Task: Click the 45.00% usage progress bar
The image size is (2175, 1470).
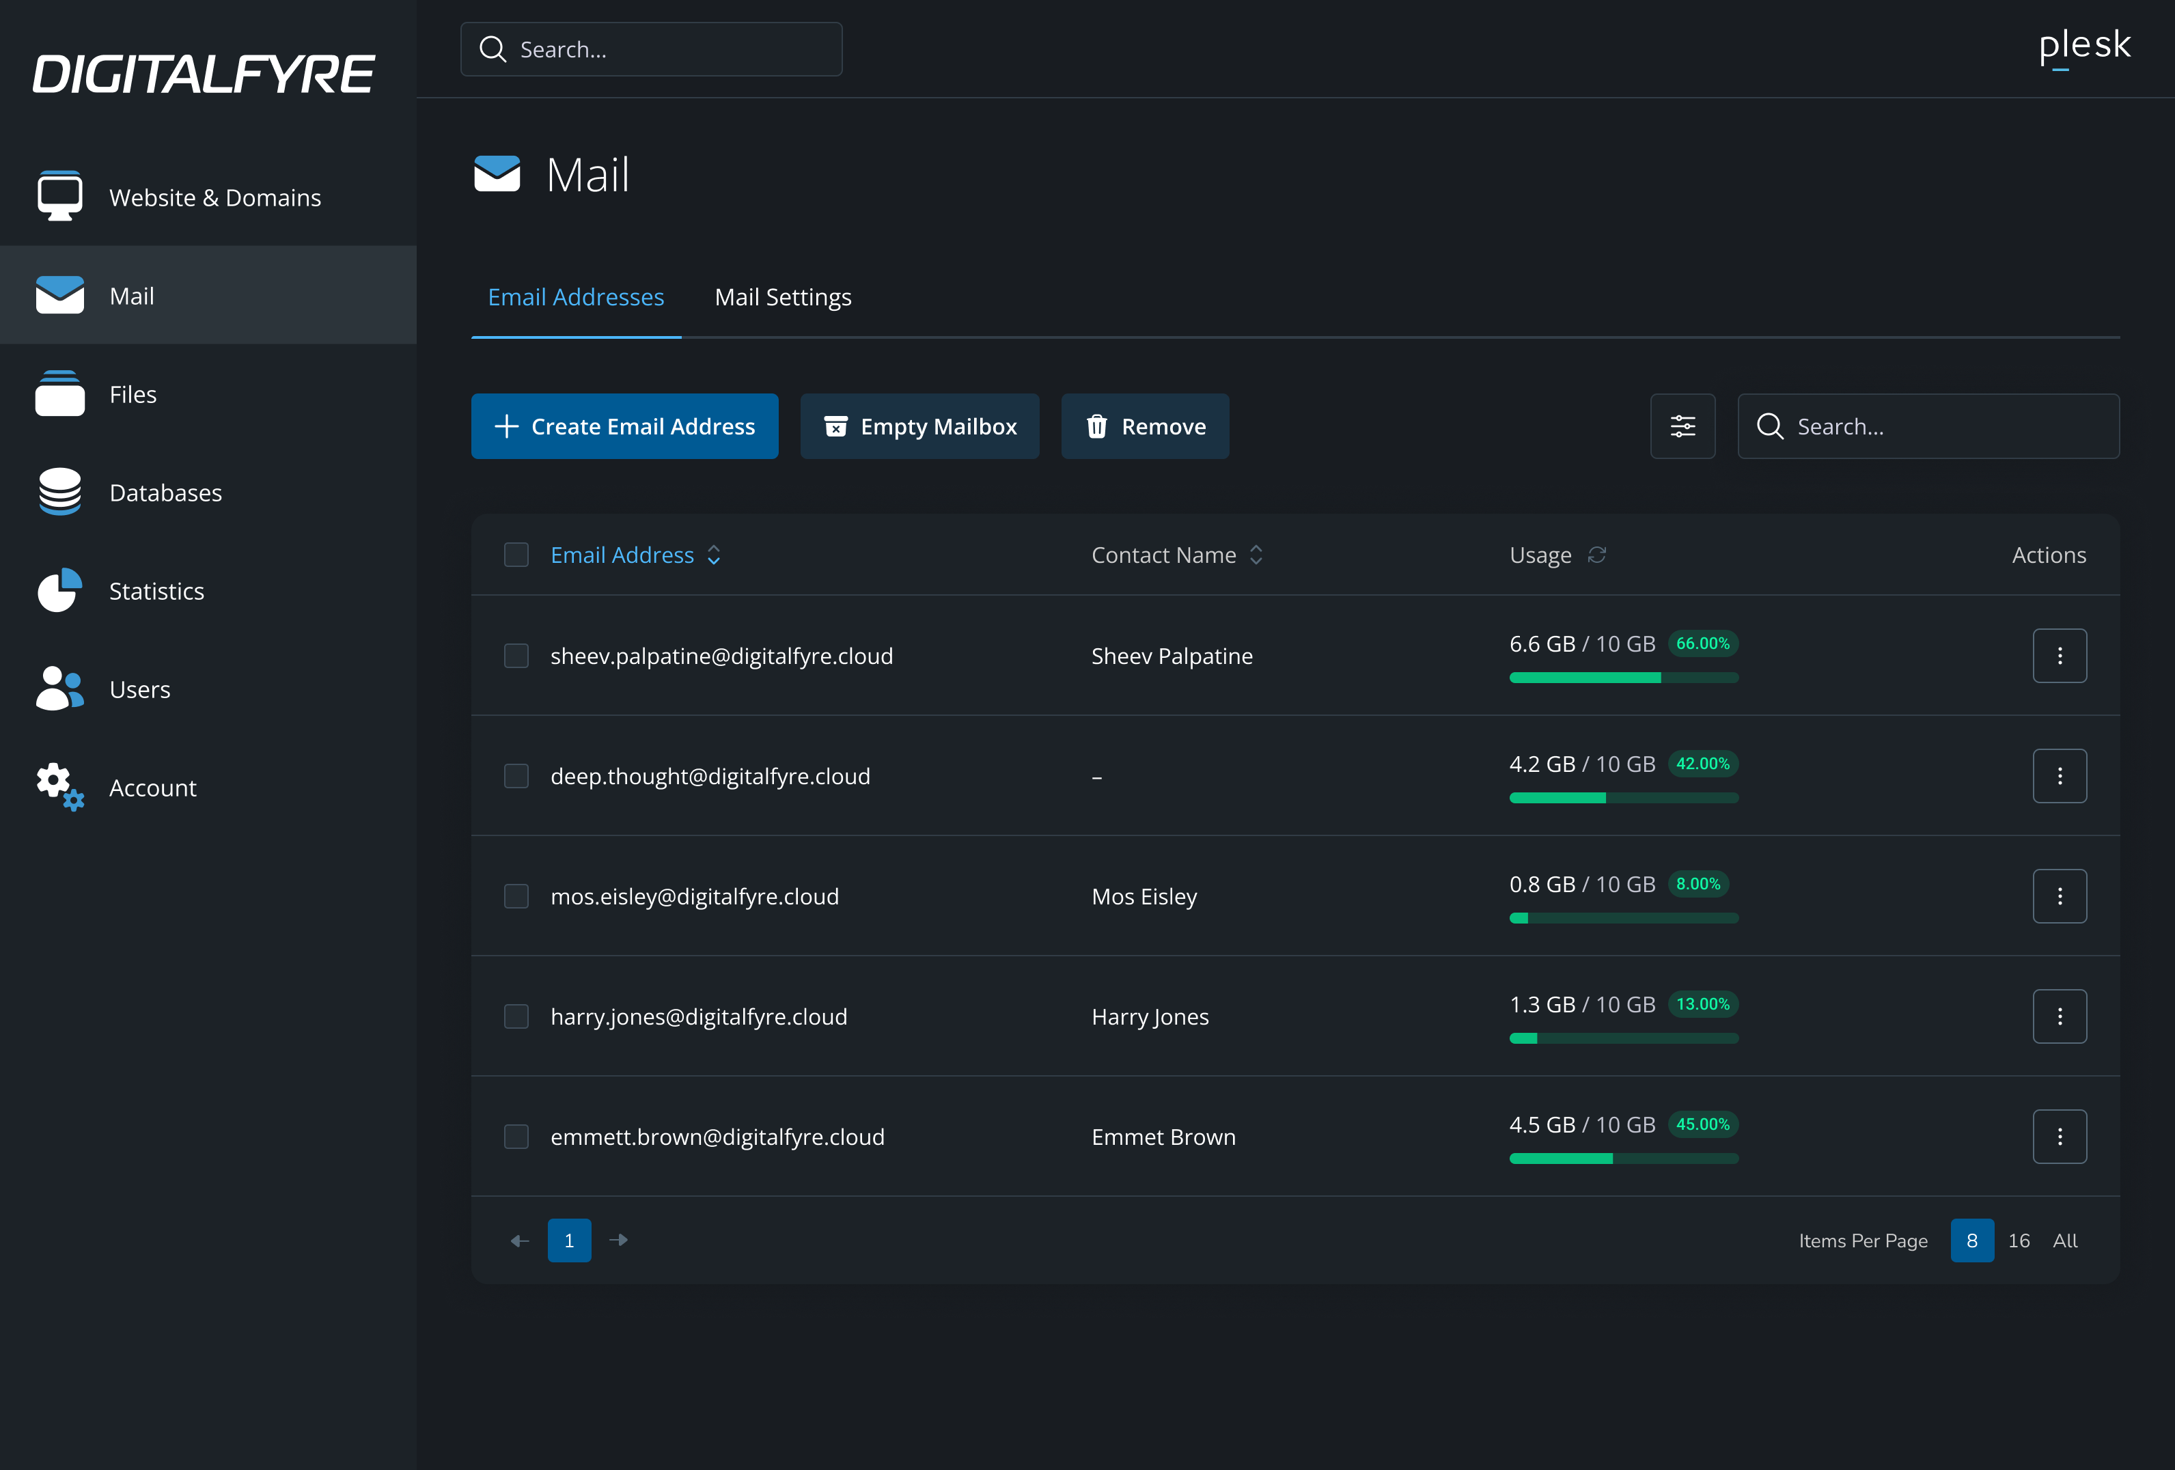Action: [x=1624, y=1159]
